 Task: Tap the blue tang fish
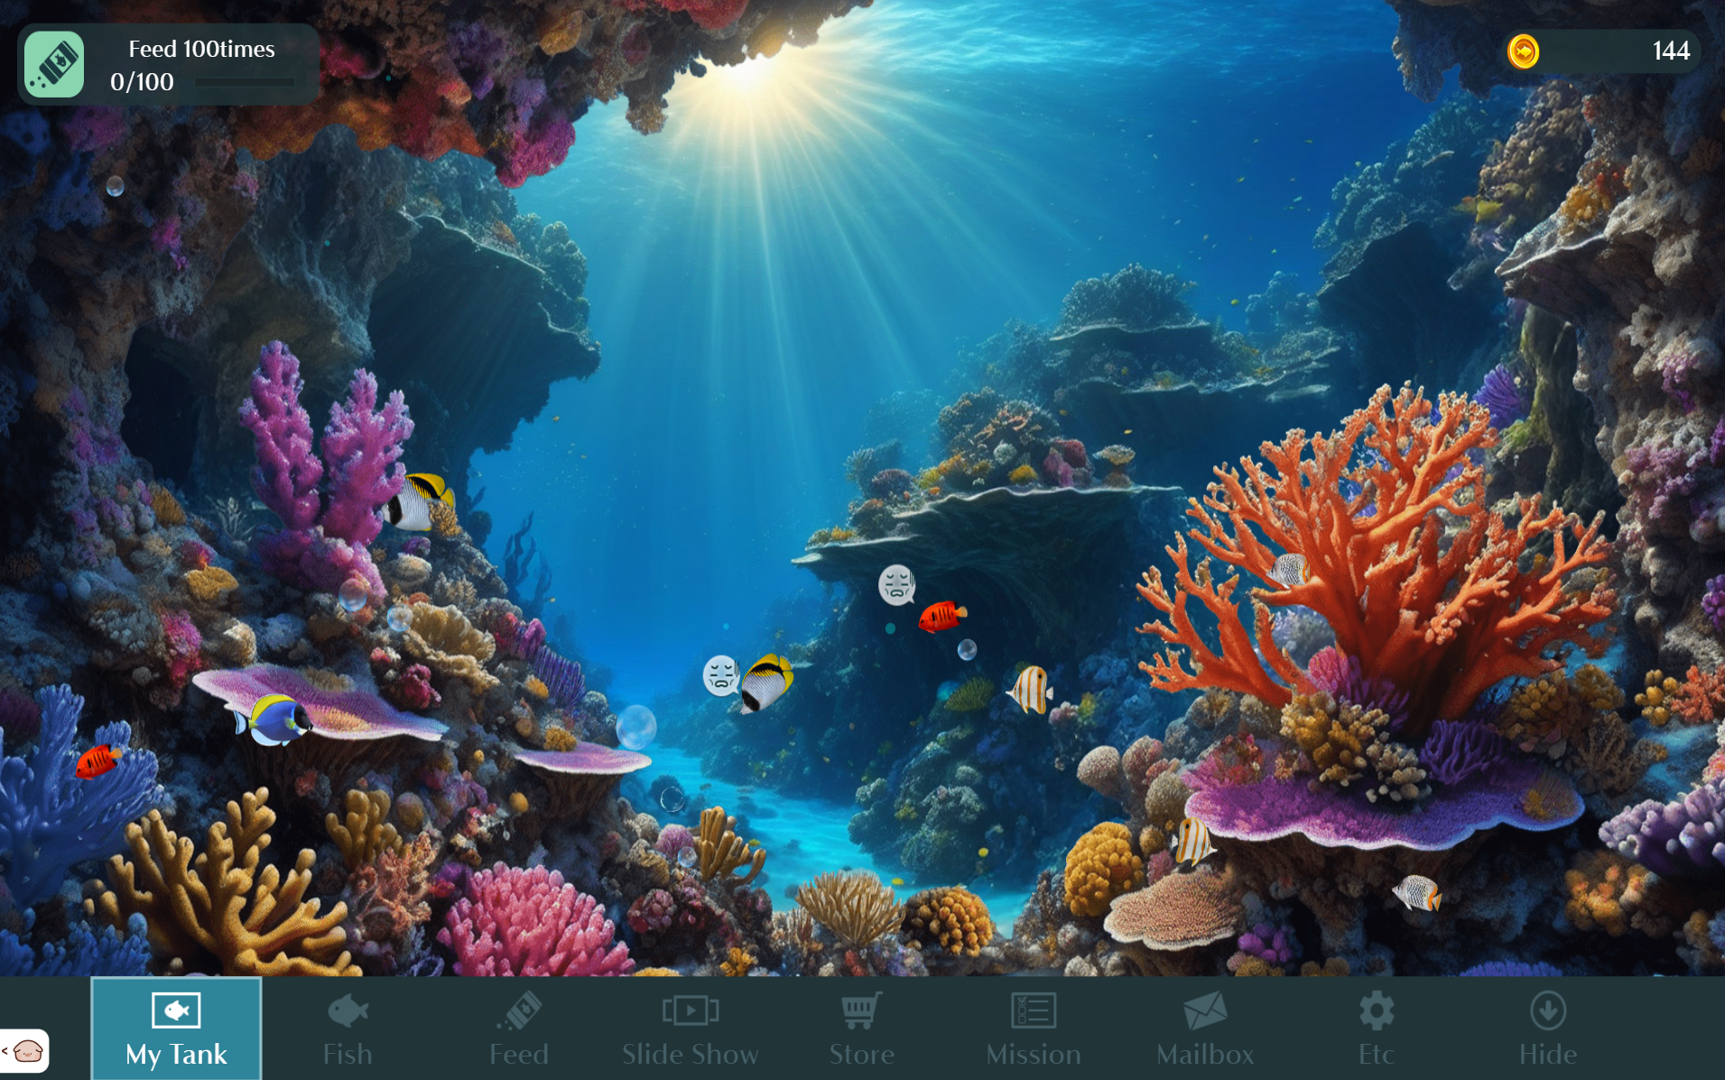pyautogui.click(x=274, y=720)
